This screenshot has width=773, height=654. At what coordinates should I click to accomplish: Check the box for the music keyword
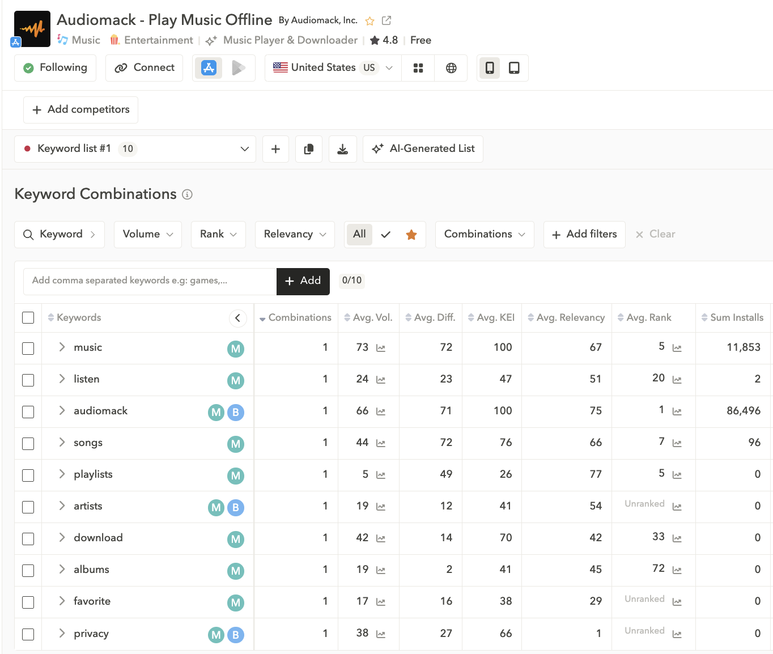(x=28, y=349)
